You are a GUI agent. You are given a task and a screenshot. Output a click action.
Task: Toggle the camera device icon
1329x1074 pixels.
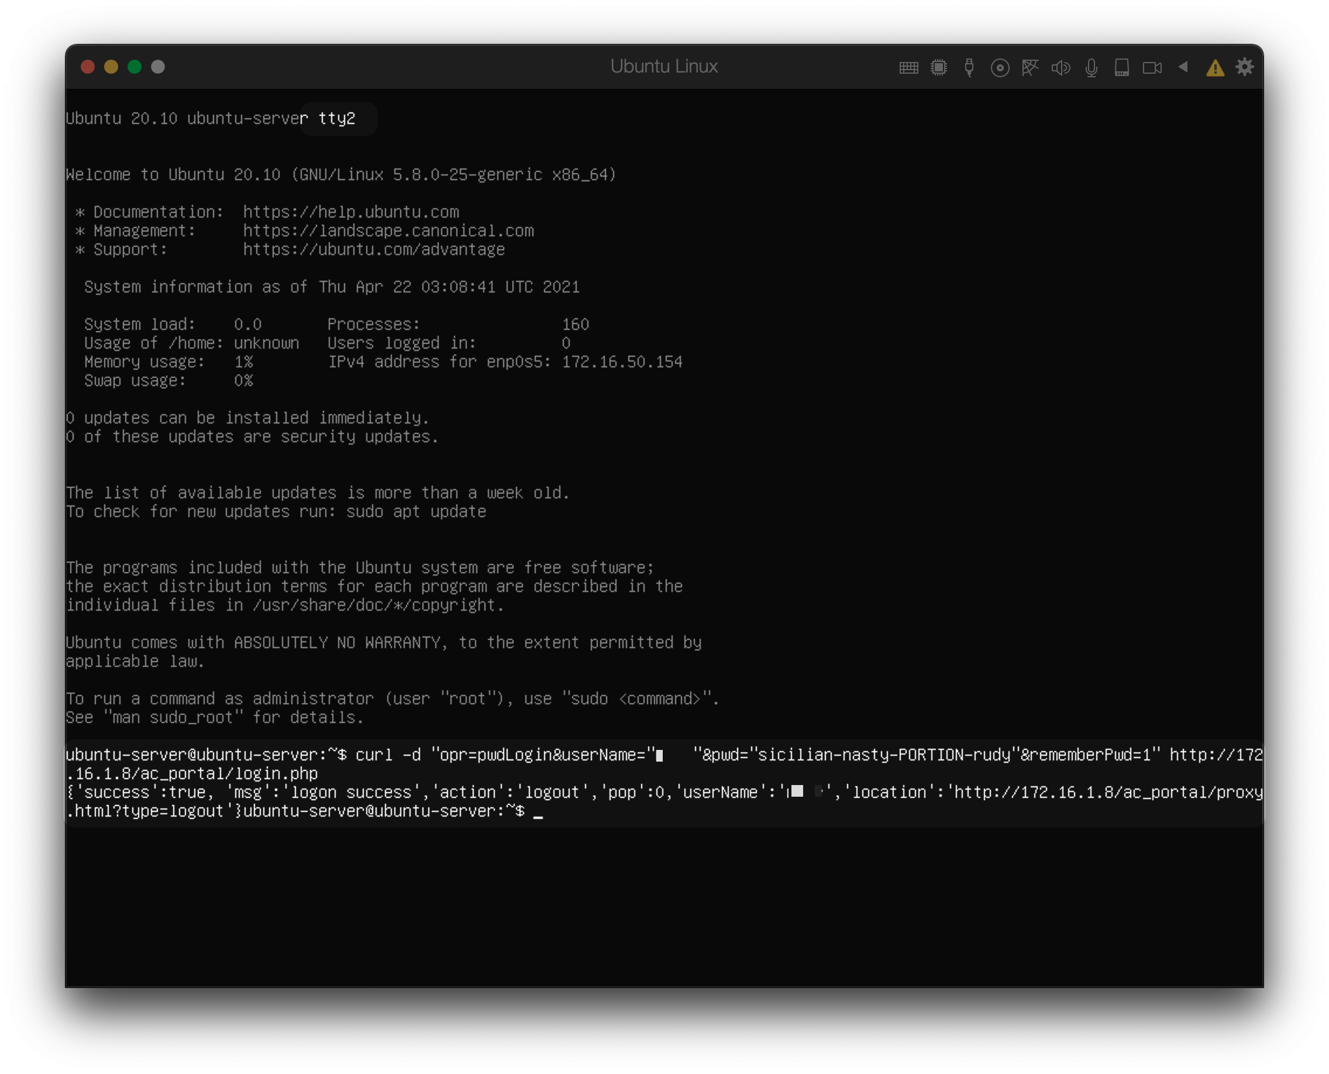click(1152, 67)
